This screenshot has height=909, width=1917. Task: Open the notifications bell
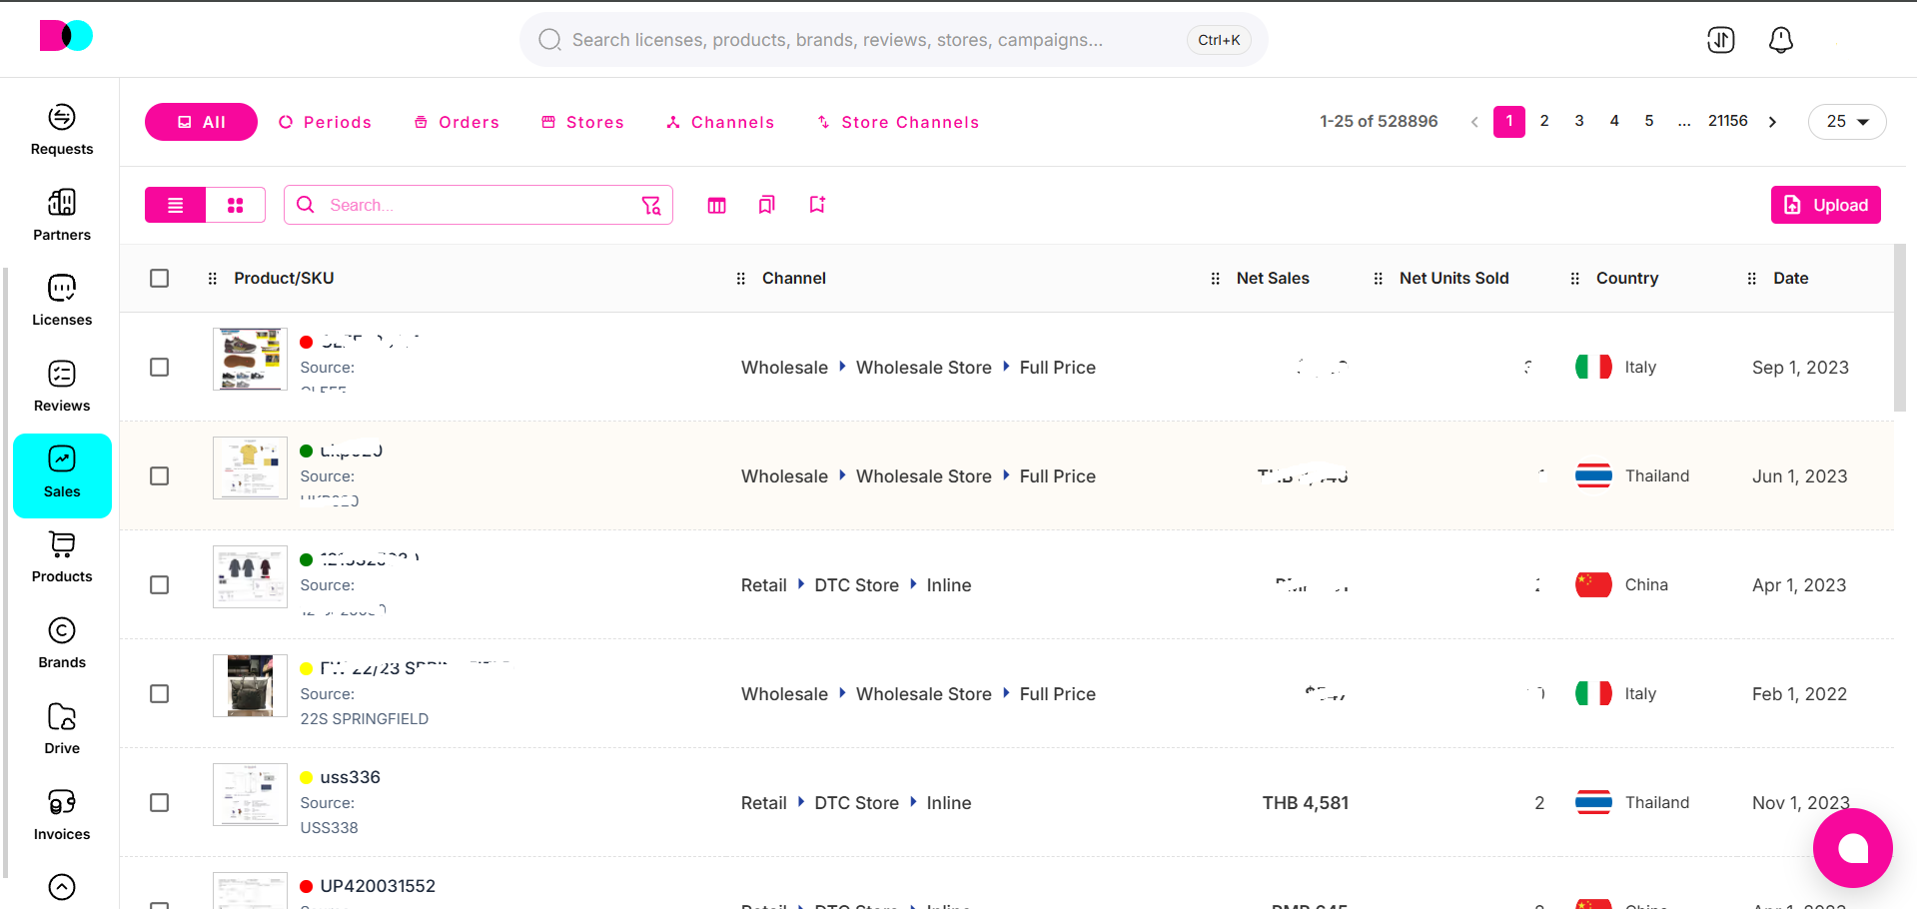point(1781,40)
